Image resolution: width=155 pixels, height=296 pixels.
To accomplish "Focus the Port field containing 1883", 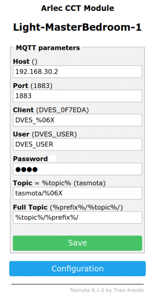I will point(77,96).
